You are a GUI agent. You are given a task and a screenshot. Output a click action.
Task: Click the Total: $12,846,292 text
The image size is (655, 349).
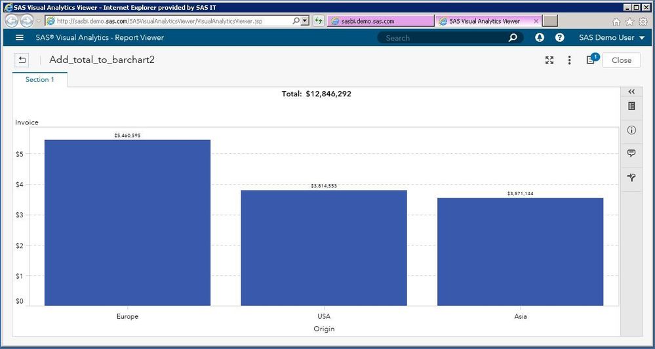pyautogui.click(x=316, y=94)
